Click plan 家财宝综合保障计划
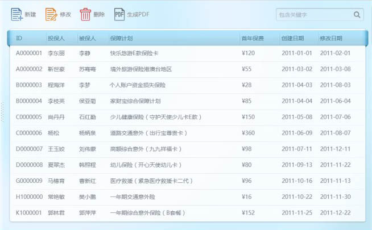Image resolution: width=372 pixels, height=230 pixels. (x=135, y=101)
